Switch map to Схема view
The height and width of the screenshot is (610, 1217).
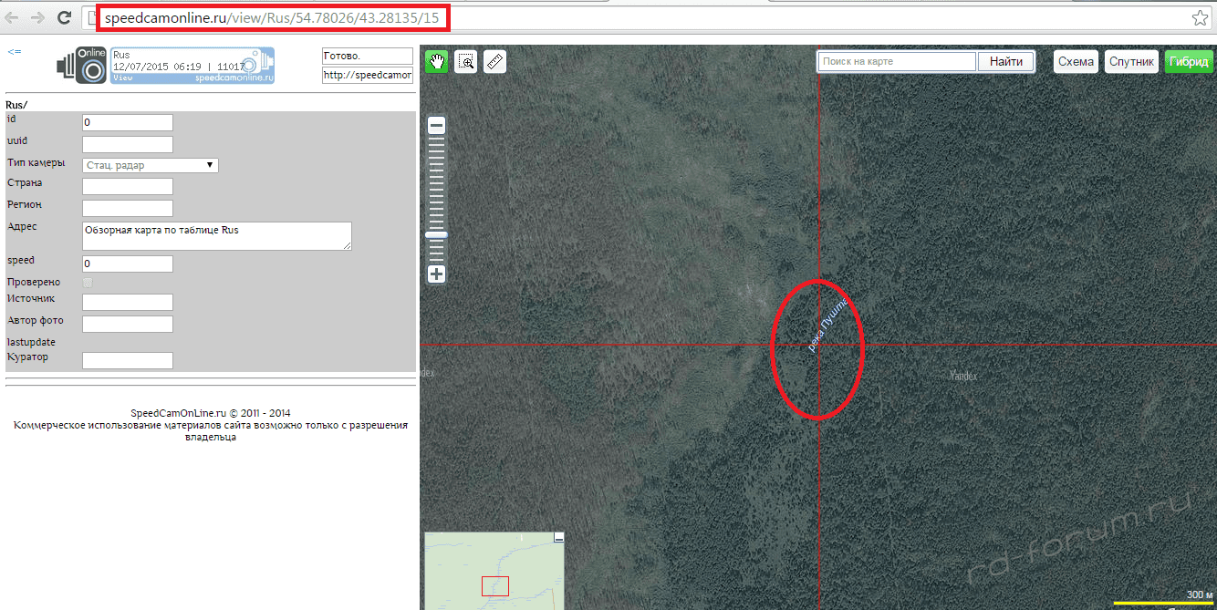1076,62
